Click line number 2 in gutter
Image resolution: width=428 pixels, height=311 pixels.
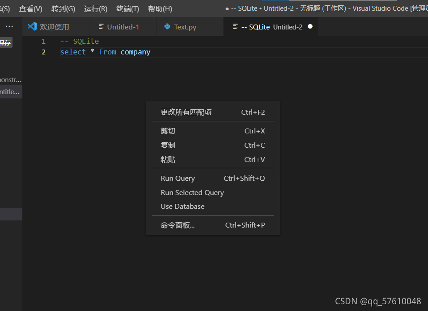point(43,52)
